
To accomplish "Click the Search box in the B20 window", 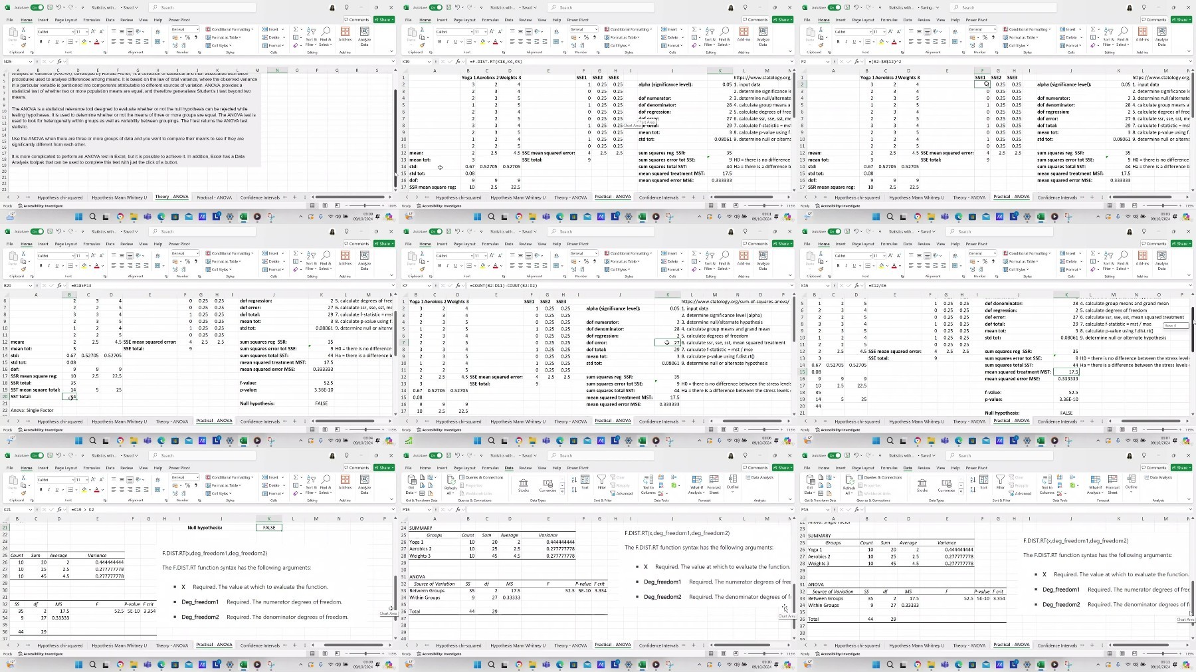I will point(203,231).
